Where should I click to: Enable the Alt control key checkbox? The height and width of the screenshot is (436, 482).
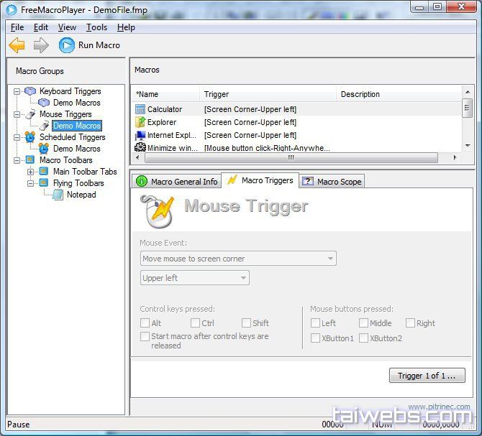point(145,323)
